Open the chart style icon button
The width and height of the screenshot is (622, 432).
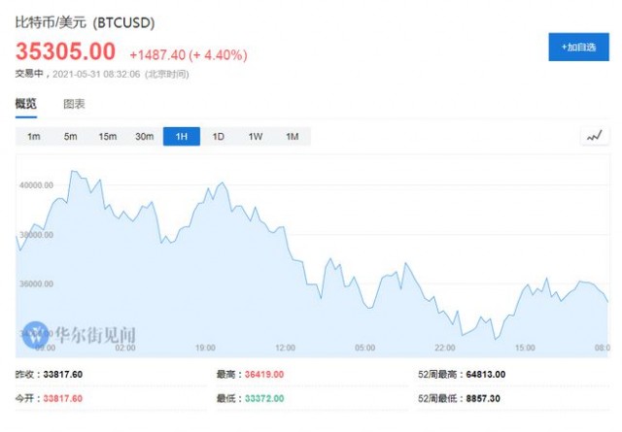tap(594, 136)
